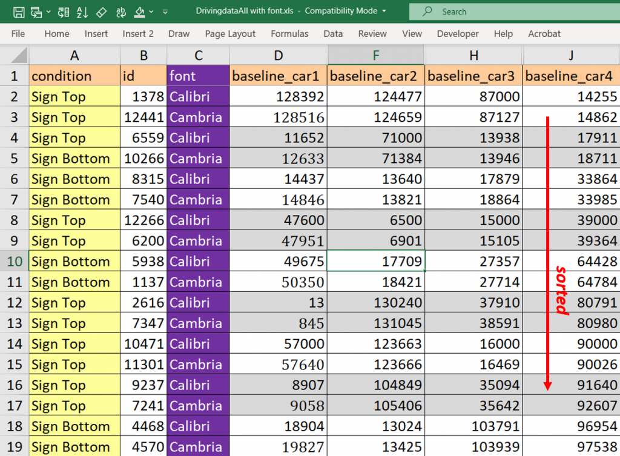620x456 pixels.
Task: Open the Acrobat tab
Action: tap(544, 34)
